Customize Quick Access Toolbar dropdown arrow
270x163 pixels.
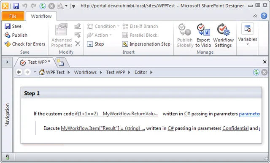click(73, 6)
